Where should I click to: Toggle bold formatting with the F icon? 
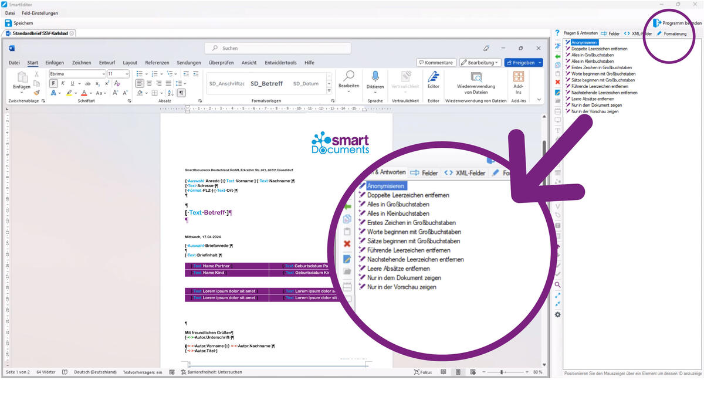coord(53,83)
